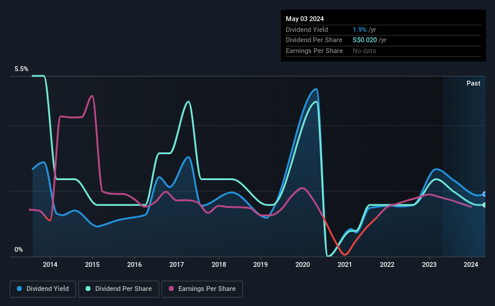Click the teal Dividend Per Share end marker
Viewport: 495px width, 306px height.
click(485, 205)
